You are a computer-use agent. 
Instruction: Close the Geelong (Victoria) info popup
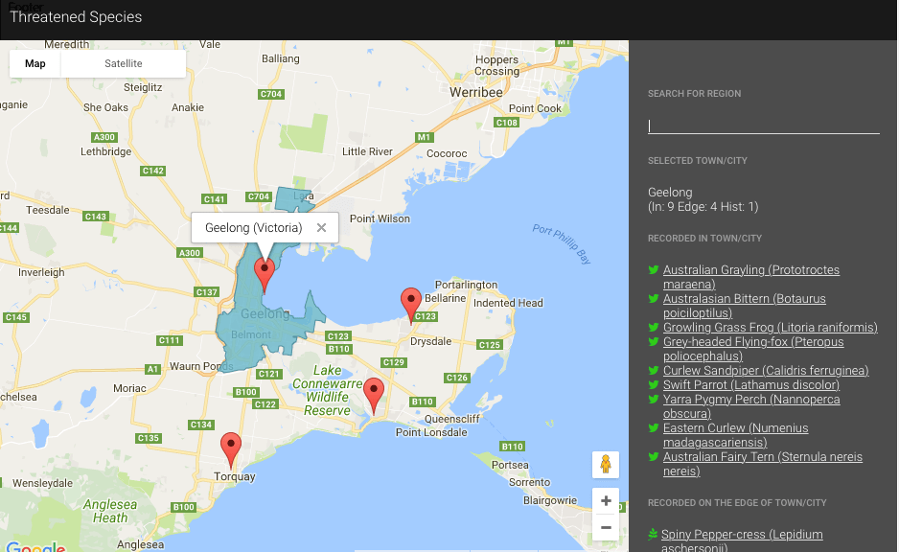click(x=321, y=228)
